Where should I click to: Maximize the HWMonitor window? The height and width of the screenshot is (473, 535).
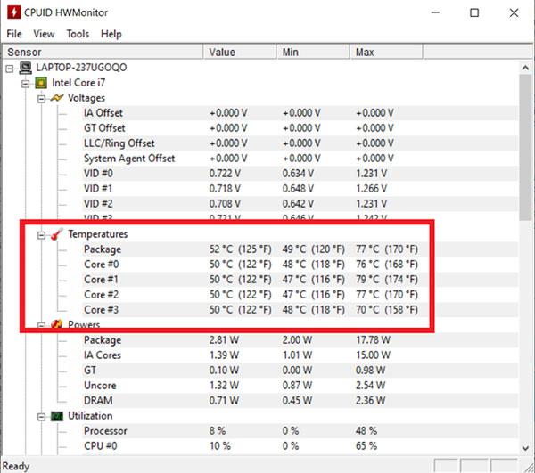[474, 12]
